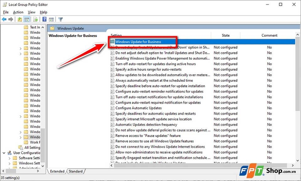
Task: Open the Action menu
Action: tap(18, 12)
